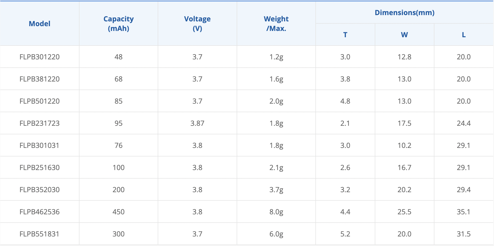Click model name FLPB352030
Image resolution: width=494 pixels, height=246 pixels.
coord(39,190)
